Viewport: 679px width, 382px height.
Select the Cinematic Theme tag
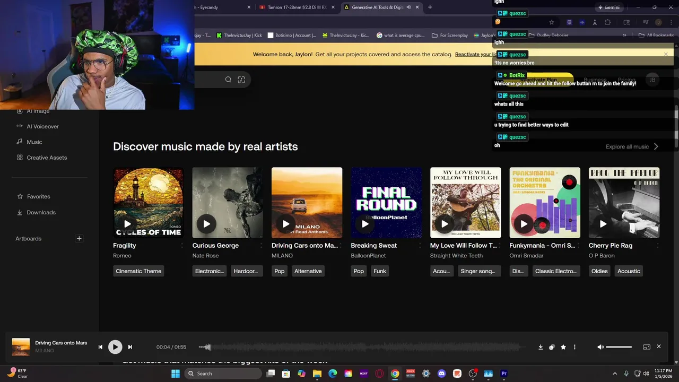(x=138, y=271)
